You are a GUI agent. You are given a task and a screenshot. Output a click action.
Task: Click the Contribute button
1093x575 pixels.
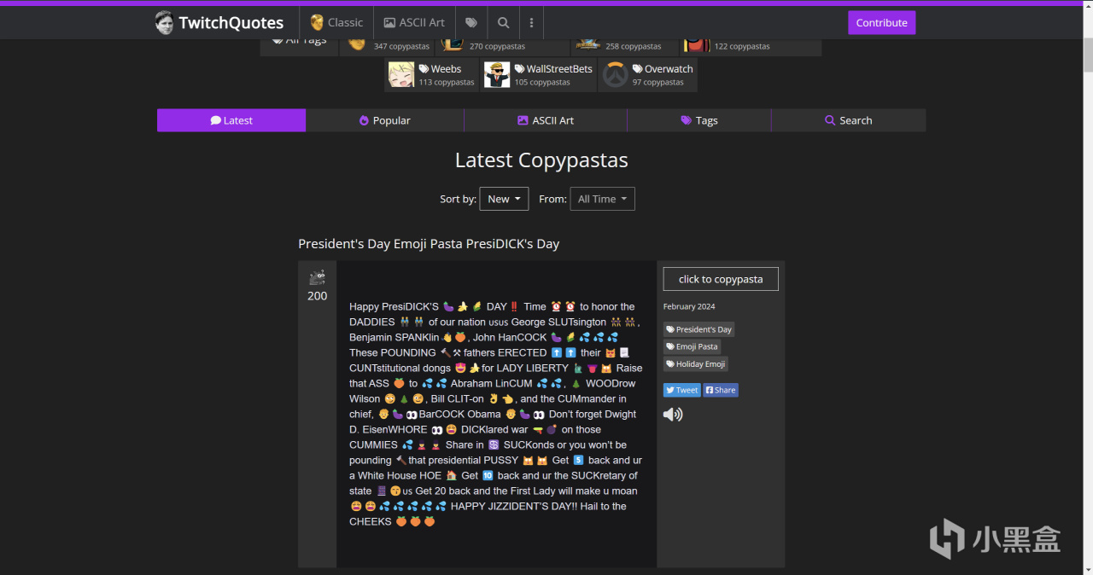pyautogui.click(x=881, y=23)
